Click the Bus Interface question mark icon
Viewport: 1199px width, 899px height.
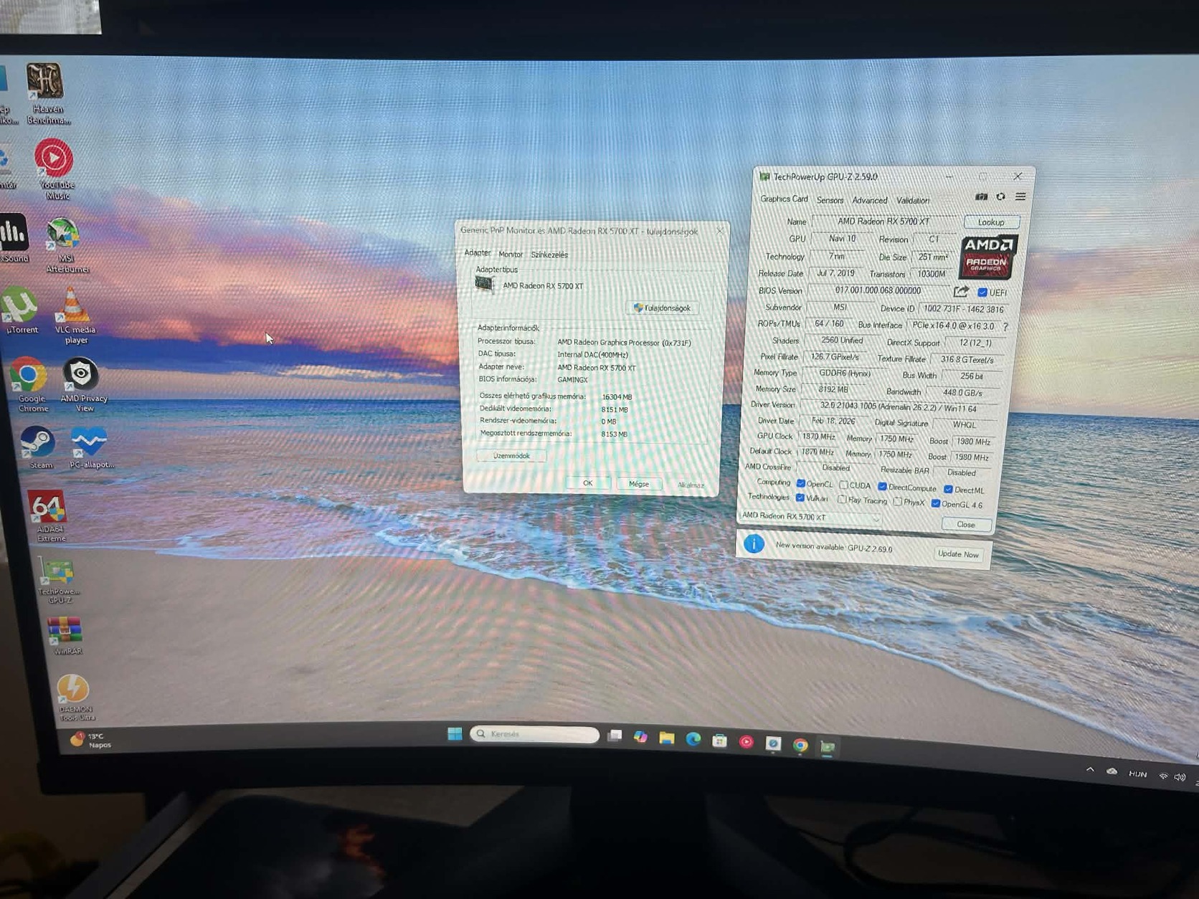(x=1005, y=326)
